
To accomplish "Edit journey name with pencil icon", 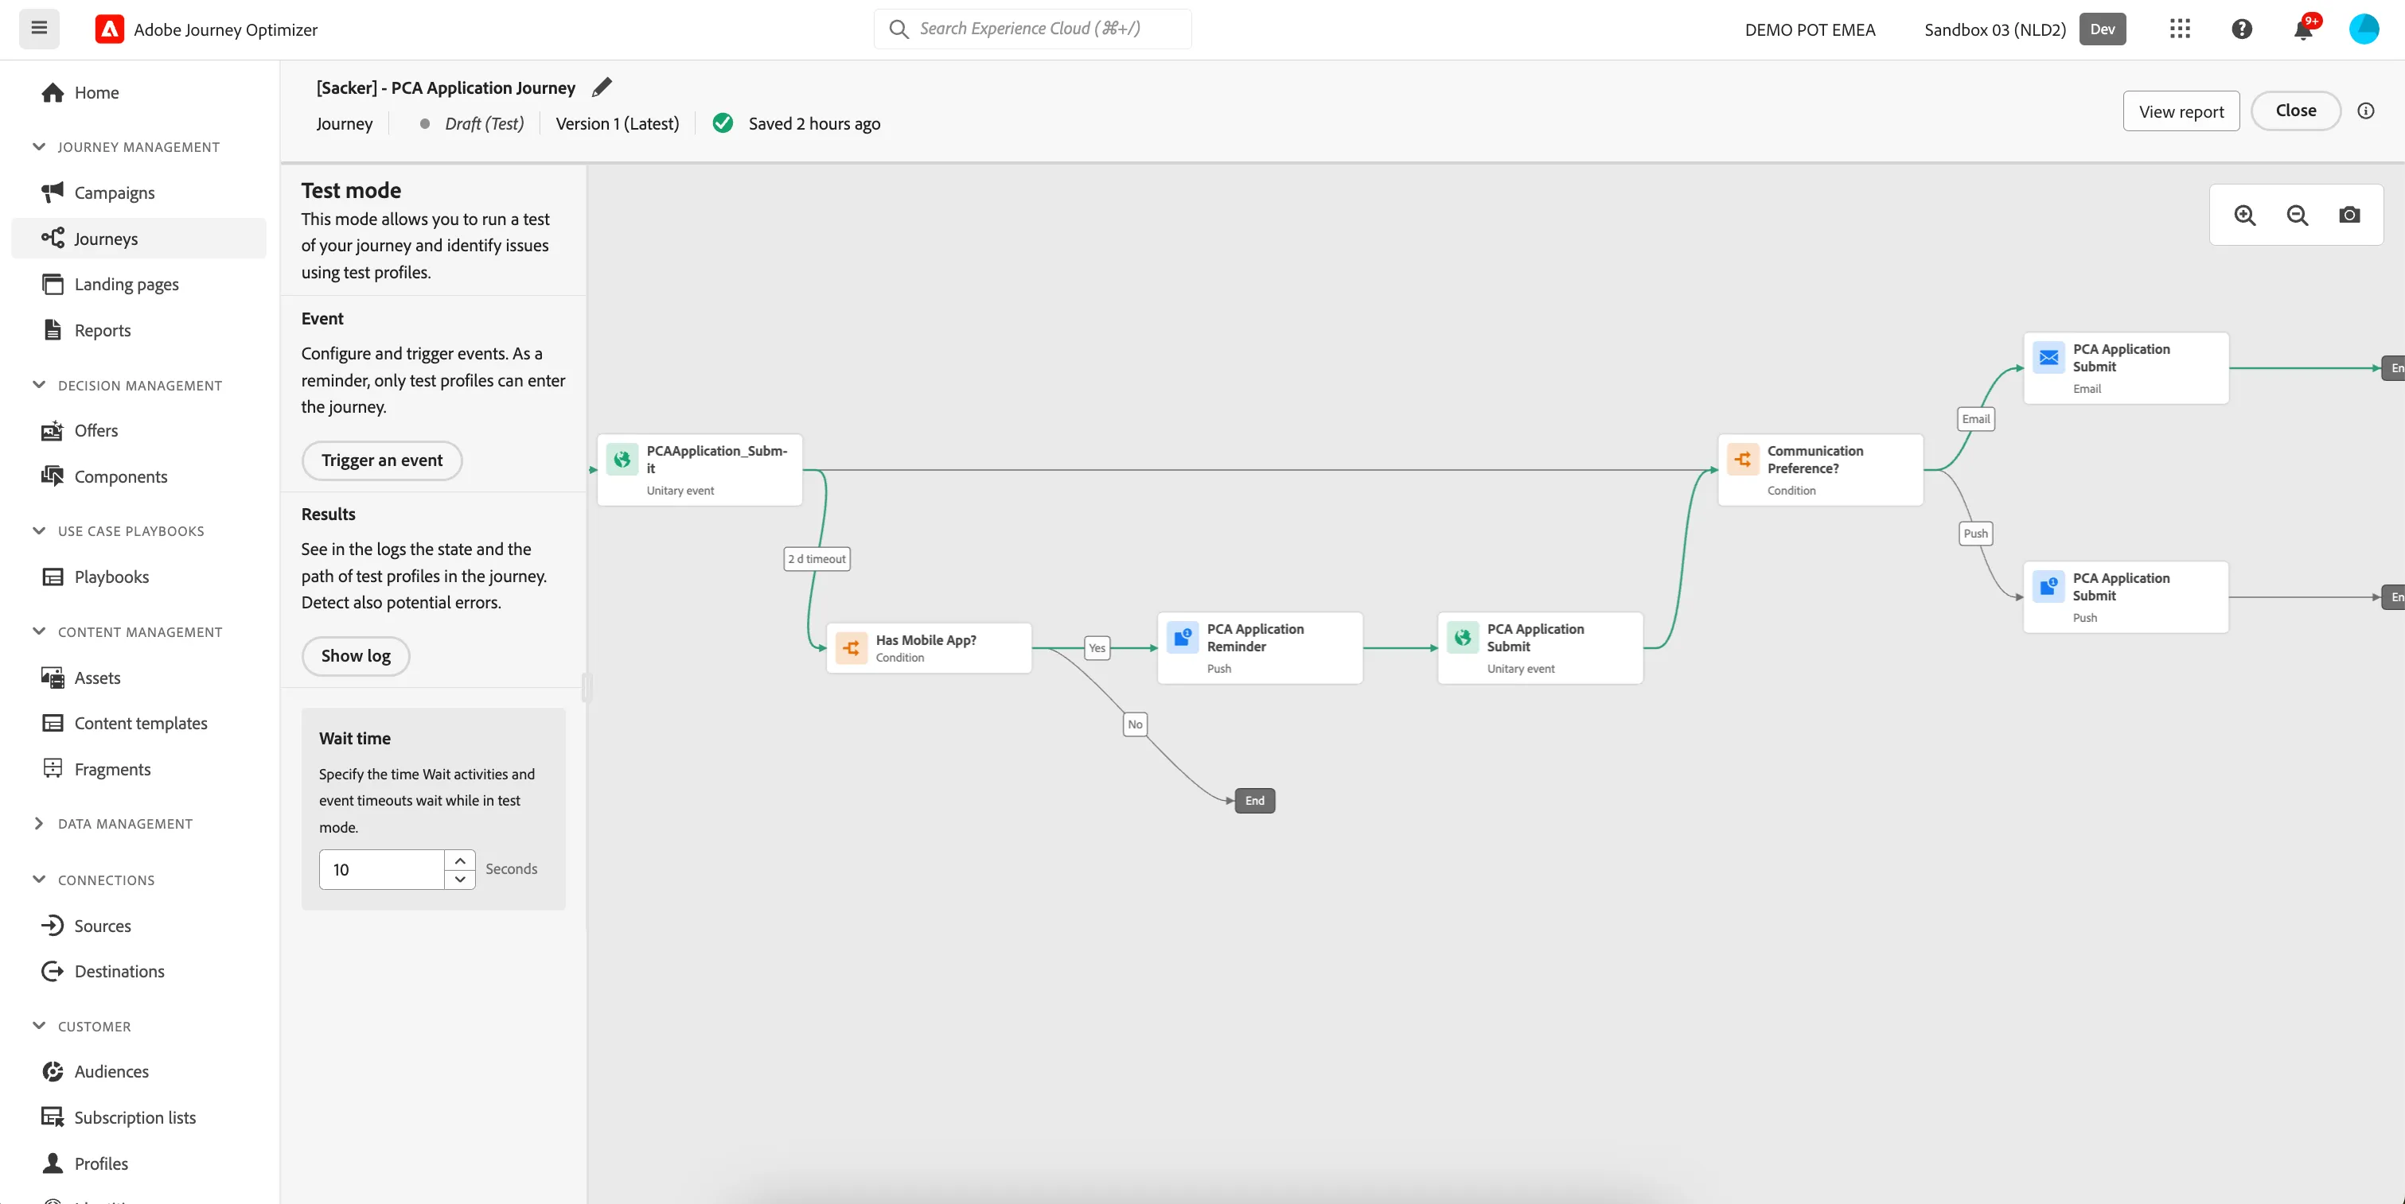I will (602, 87).
